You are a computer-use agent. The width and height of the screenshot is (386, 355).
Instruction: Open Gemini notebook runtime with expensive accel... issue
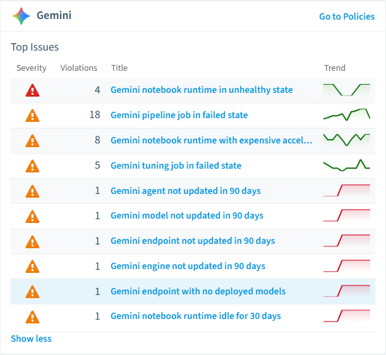212,140
